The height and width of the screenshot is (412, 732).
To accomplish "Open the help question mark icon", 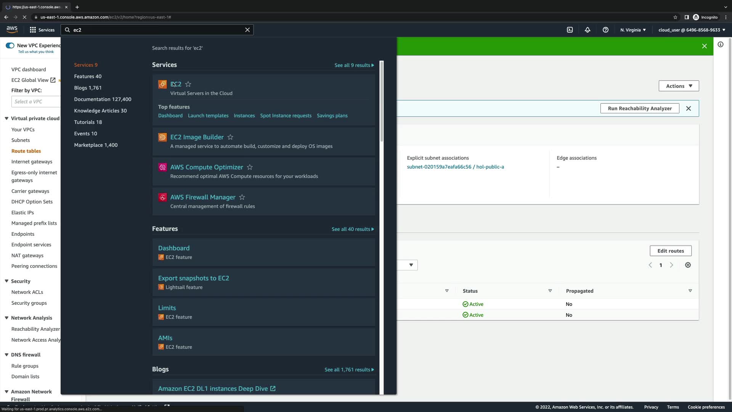I will 605,30.
